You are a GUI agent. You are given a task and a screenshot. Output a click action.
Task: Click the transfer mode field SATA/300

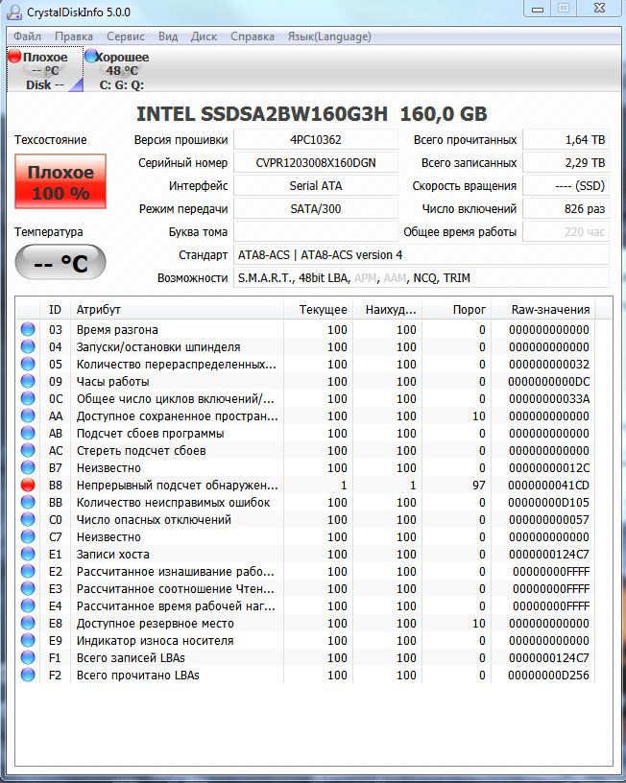click(316, 209)
